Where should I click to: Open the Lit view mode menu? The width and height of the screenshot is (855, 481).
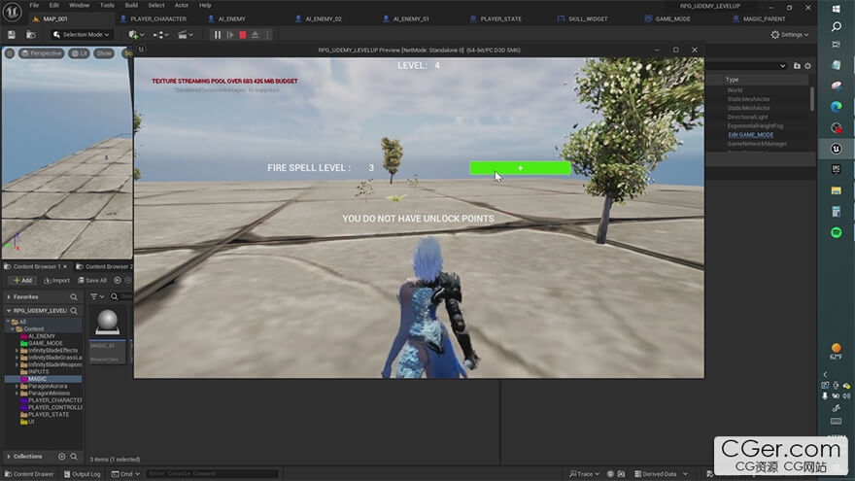pyautogui.click(x=80, y=53)
